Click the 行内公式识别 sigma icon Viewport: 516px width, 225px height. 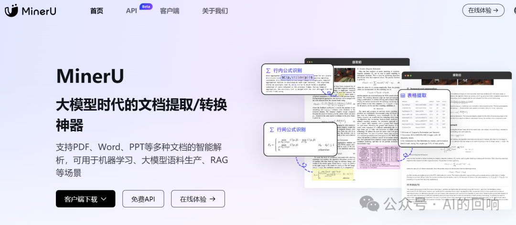(x=268, y=71)
